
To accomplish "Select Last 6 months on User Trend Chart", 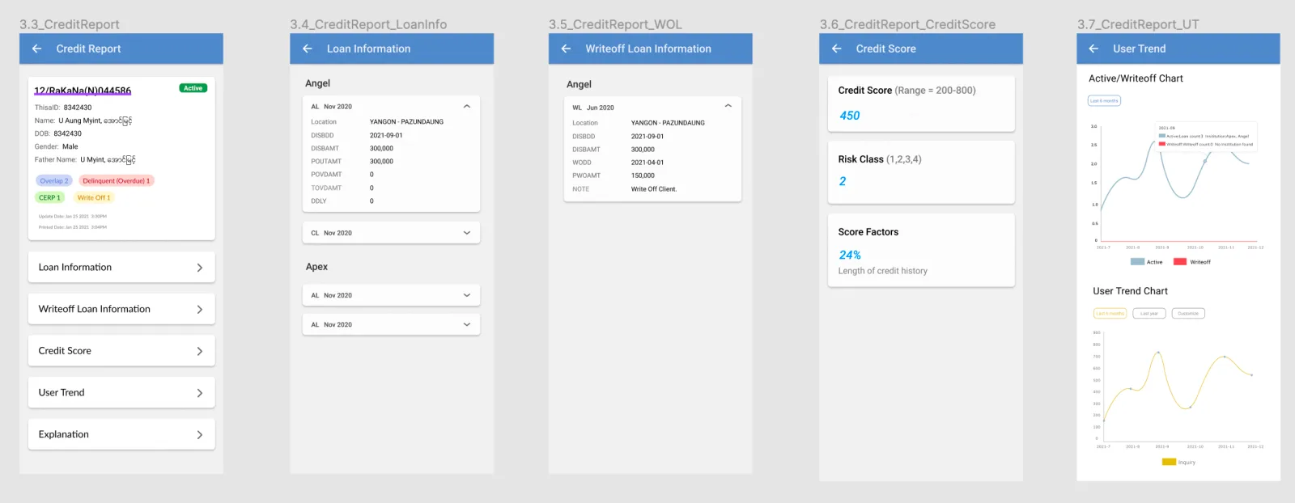I will [x=1110, y=314].
